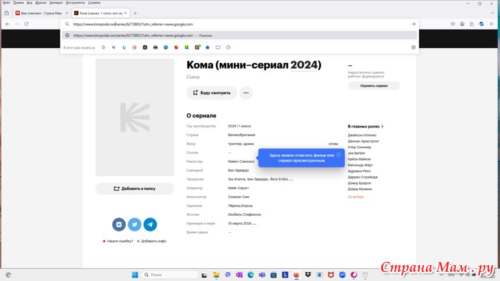The height and width of the screenshot is (281, 500).
Task: Search this time with Wikipedia icon
Action: (113, 47)
